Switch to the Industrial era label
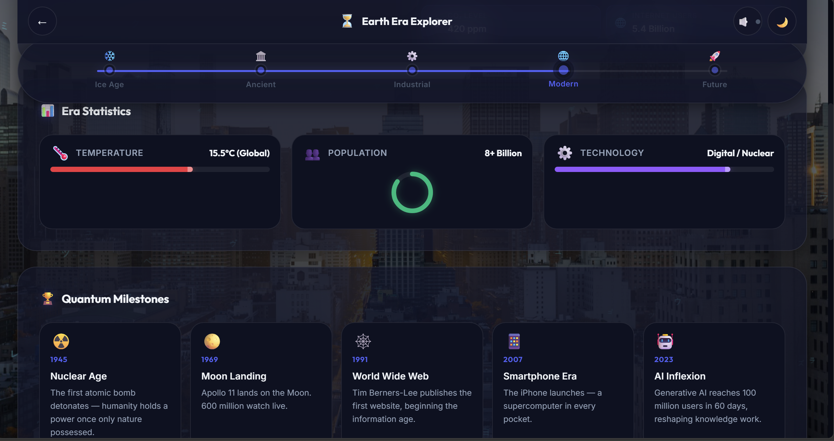Screen dimensions: 834x441 412,85
